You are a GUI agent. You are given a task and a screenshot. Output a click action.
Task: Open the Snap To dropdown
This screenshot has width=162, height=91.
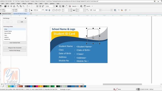coord(78,6)
